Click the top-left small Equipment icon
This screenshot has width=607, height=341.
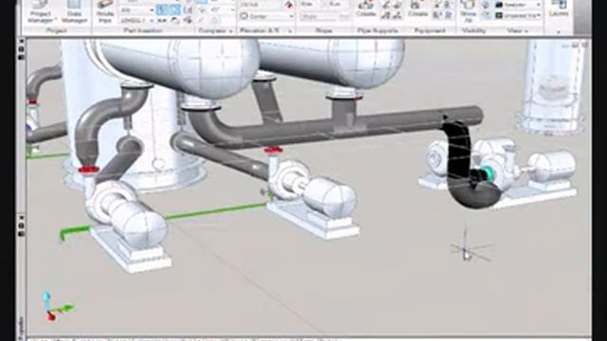pyautogui.click(x=437, y=5)
